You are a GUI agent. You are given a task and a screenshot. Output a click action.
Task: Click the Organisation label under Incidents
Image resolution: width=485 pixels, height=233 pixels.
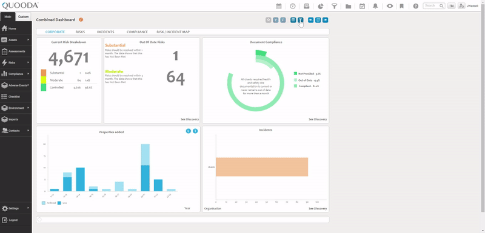click(213, 209)
